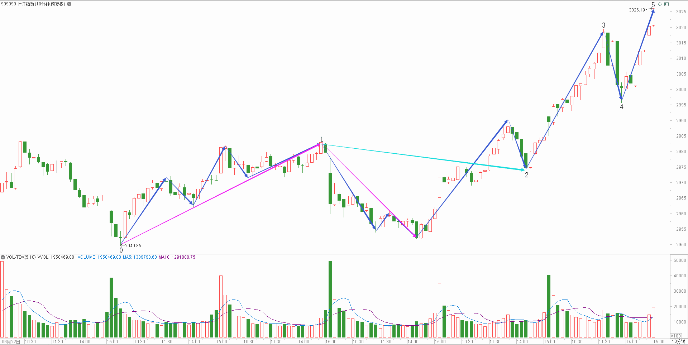Screen dimensions: 688x345
Task: Click the MA5: 1309790.63 readout
Action: click(x=140, y=257)
